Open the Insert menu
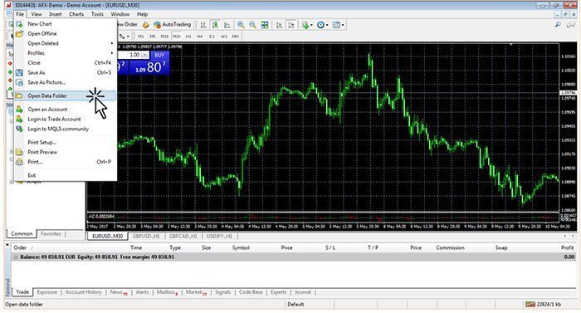This screenshot has height=313, width=581. (56, 14)
